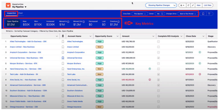This screenshot has width=219, height=111.
Task: Click the pencil edit icon
Action: (193, 5)
